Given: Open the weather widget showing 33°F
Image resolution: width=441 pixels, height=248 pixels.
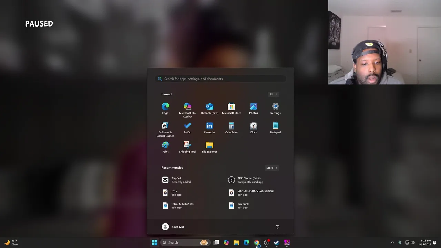Looking at the screenshot, I should [x=11, y=242].
